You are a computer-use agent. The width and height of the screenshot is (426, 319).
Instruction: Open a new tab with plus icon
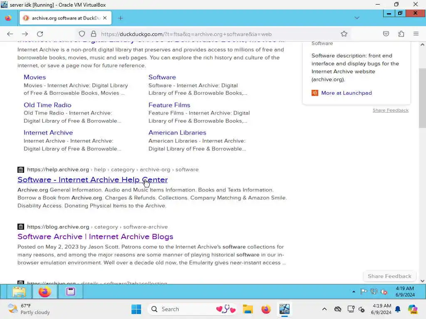[x=121, y=18]
